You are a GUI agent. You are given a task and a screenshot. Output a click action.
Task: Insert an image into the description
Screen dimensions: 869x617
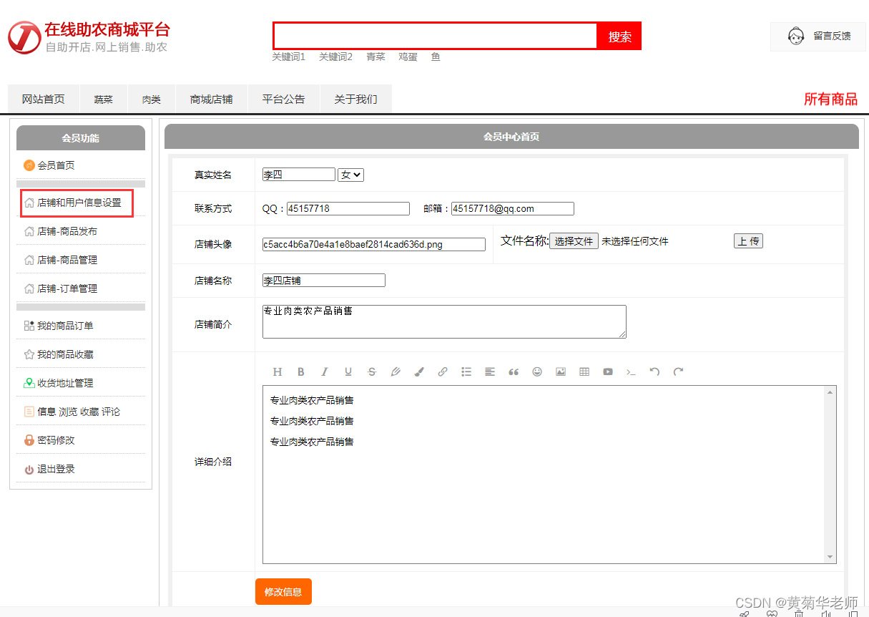click(x=560, y=371)
